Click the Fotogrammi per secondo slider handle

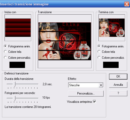point(14,98)
